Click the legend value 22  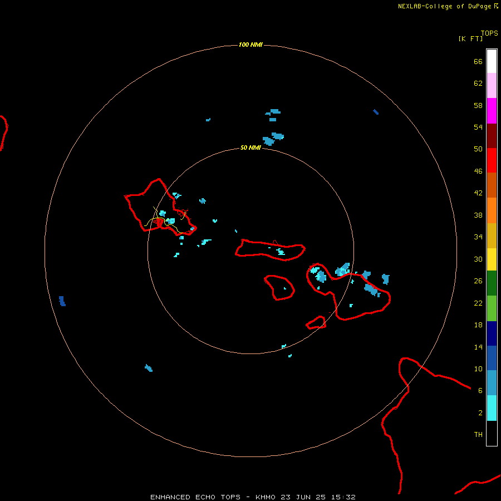pyautogui.click(x=478, y=303)
